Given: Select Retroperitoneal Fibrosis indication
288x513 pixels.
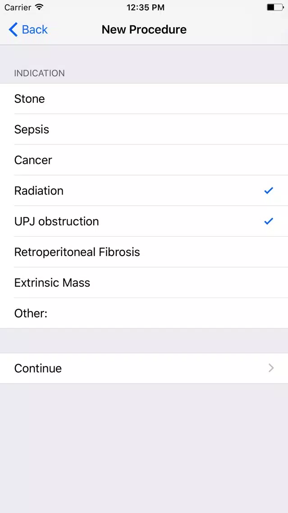Looking at the screenshot, I should point(144,252).
